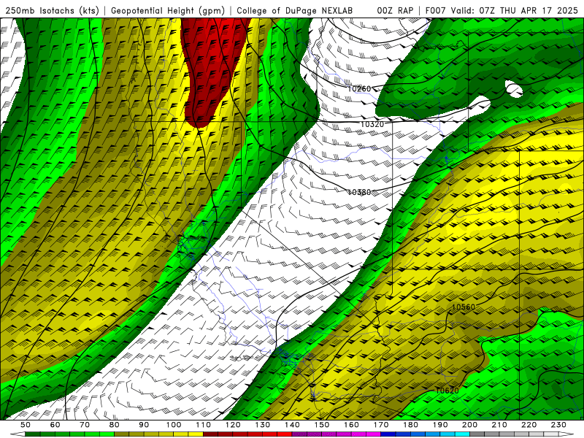Click the 200 value on the color scale

[469, 425]
